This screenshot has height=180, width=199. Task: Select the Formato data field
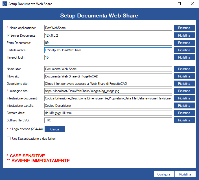[108, 113]
